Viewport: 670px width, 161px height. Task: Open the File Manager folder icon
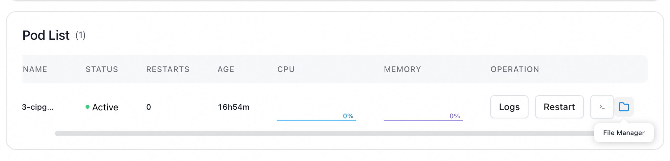tap(624, 107)
